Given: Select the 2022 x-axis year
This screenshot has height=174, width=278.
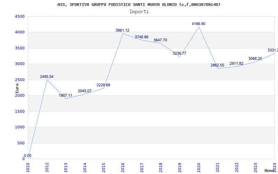Looking at the screenshot, I should click(237, 168).
